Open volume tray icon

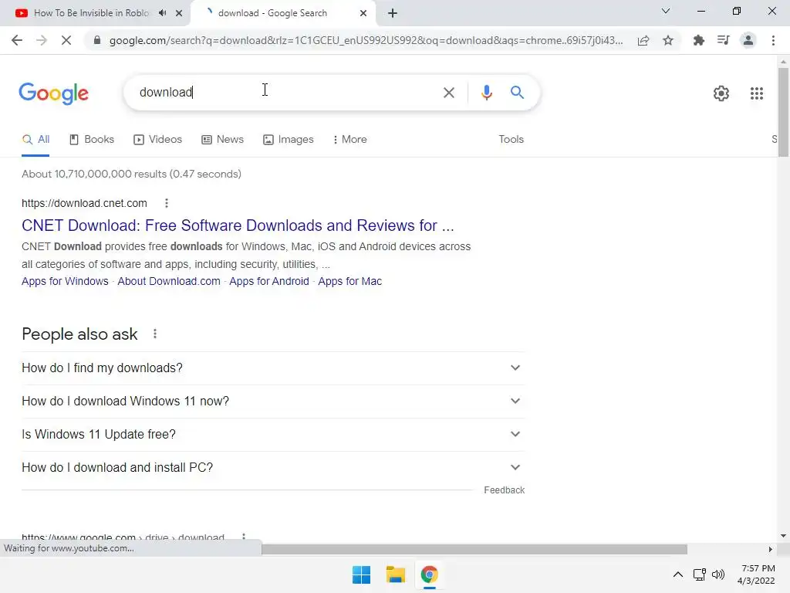click(x=718, y=574)
